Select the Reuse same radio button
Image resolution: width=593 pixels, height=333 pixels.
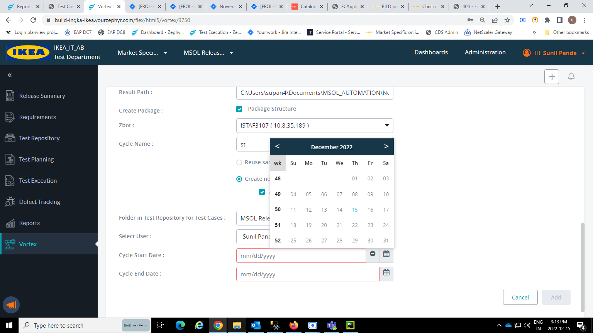pyautogui.click(x=239, y=162)
